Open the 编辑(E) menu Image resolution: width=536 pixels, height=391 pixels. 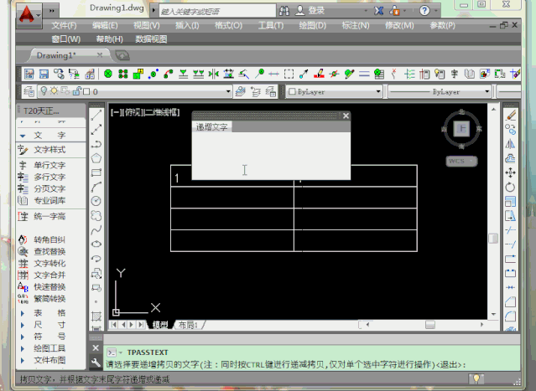[x=105, y=26]
